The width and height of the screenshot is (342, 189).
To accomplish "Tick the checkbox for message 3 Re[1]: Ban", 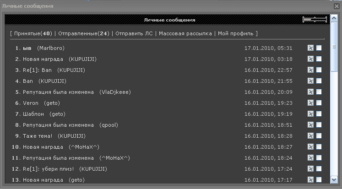I will 319,70.
